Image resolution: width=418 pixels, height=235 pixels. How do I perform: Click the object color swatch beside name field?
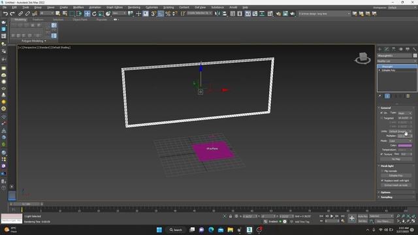click(415, 55)
